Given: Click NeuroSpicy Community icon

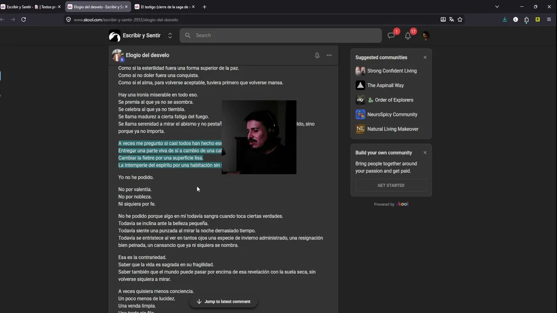Looking at the screenshot, I should click(x=360, y=114).
